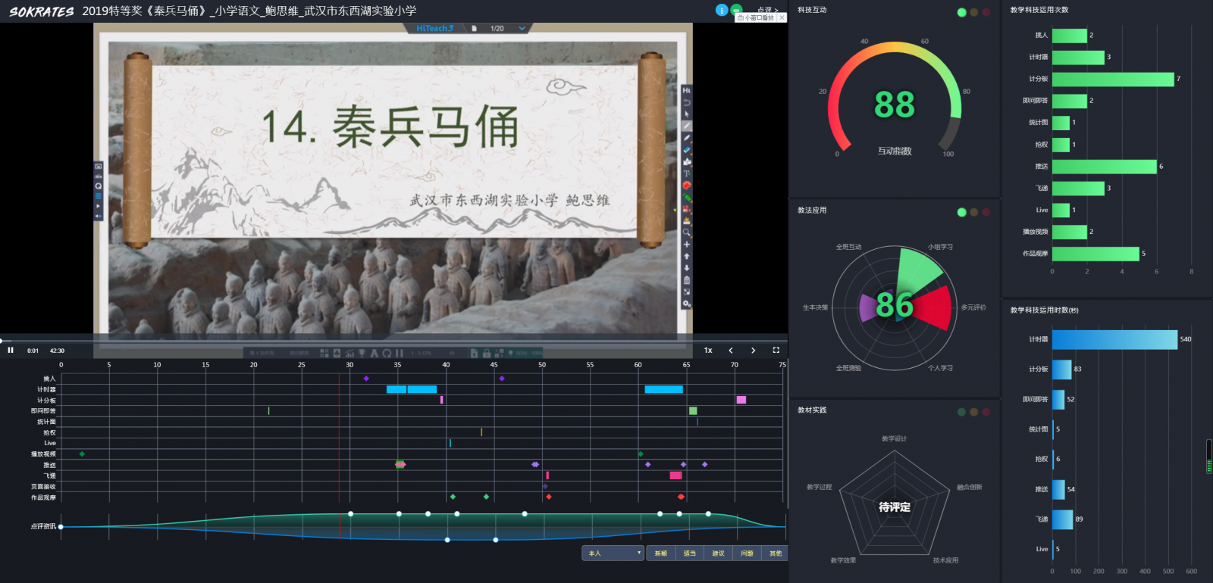The height and width of the screenshot is (583, 1213).
Task: Pause the lesson video playback
Action: pyautogui.click(x=11, y=350)
